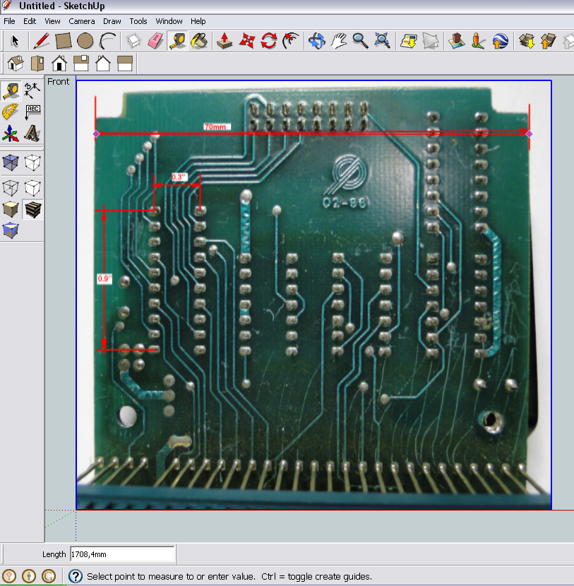
Task: Click the credits person status icon
Action: point(29,576)
